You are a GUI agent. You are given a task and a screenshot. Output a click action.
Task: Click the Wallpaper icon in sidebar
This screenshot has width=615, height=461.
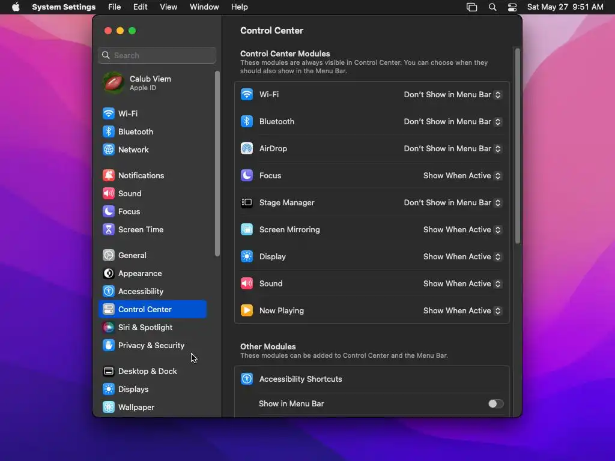point(109,408)
